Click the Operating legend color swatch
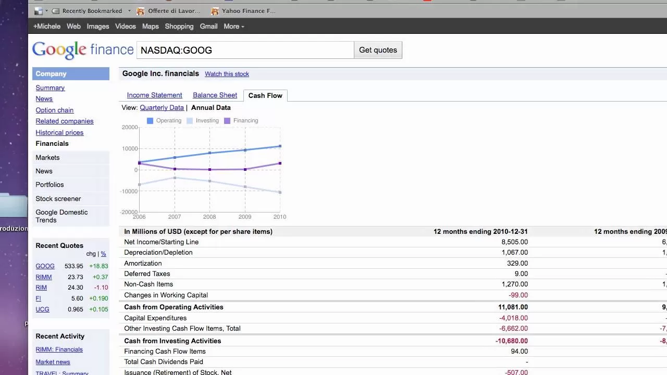The image size is (667, 375). coord(150,121)
